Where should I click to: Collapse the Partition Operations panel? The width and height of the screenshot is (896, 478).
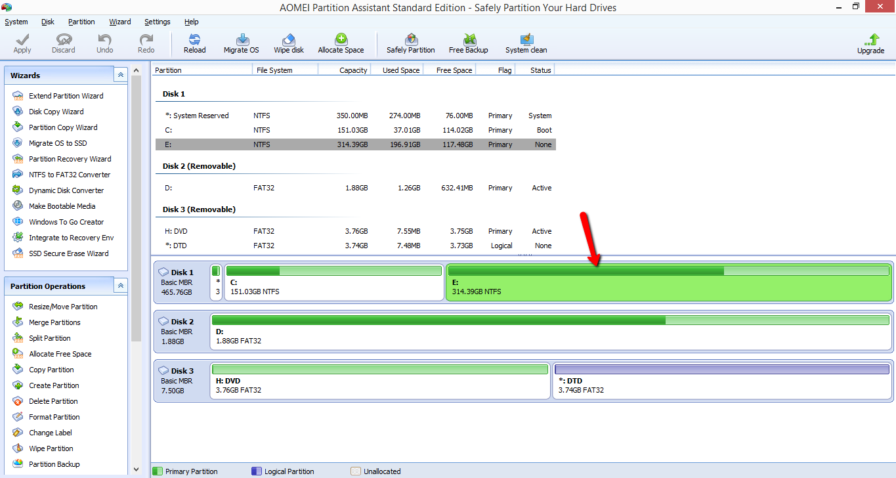(121, 286)
